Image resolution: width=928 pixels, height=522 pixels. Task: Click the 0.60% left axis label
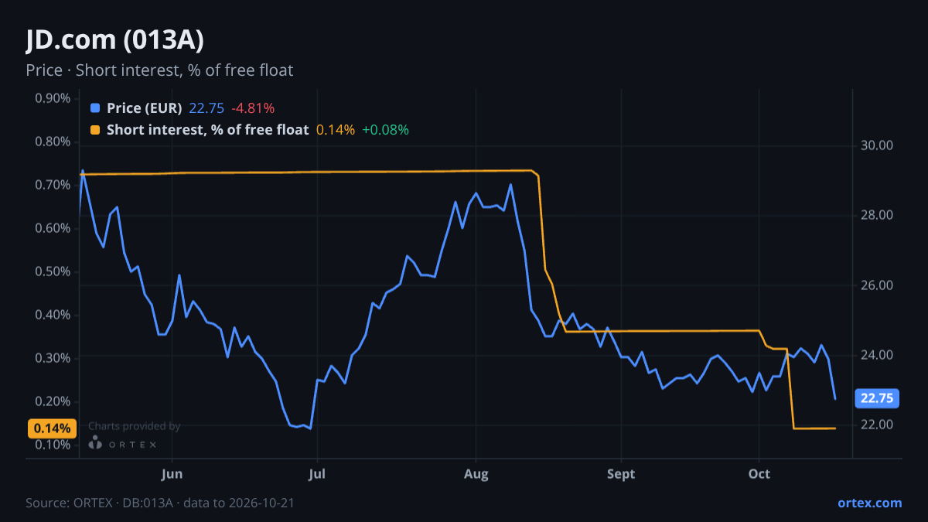point(53,228)
